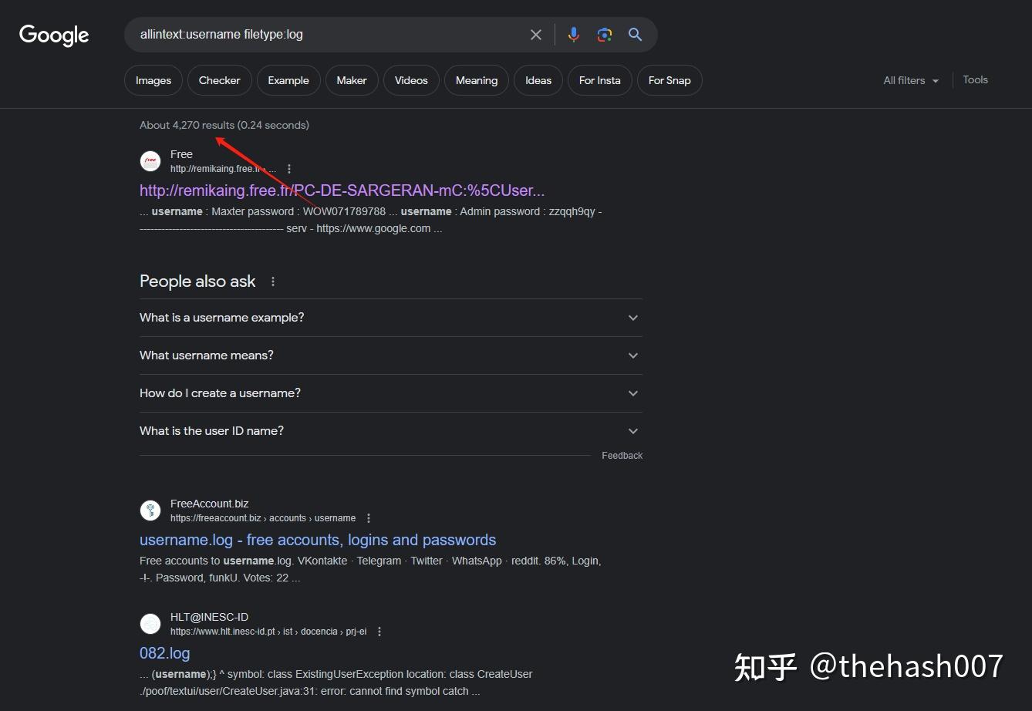Viewport: 1032px width, 711px height.
Task: Click the 'People also ask' heading
Action: (197, 281)
